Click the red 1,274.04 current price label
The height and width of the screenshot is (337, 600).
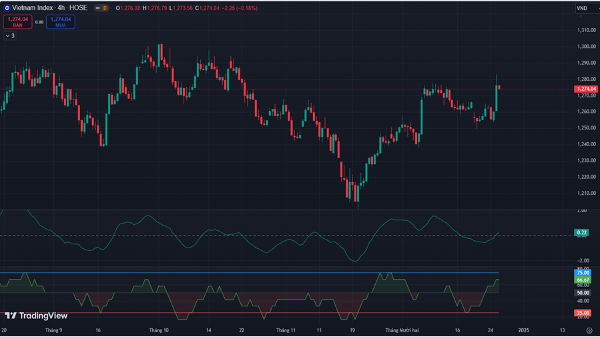pos(585,89)
